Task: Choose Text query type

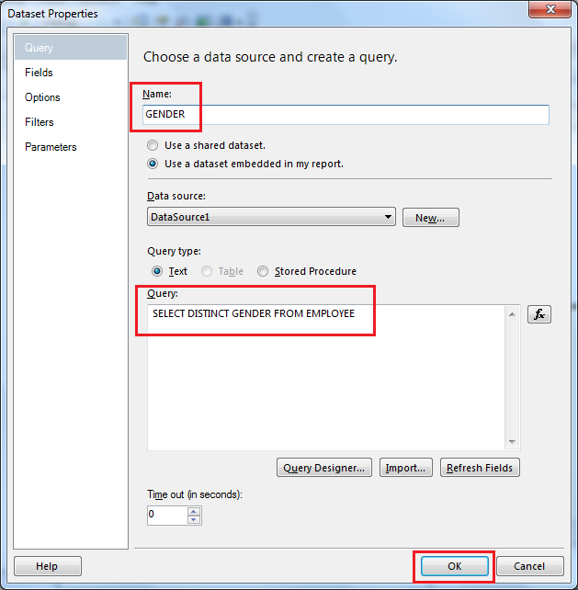Action: (x=157, y=271)
